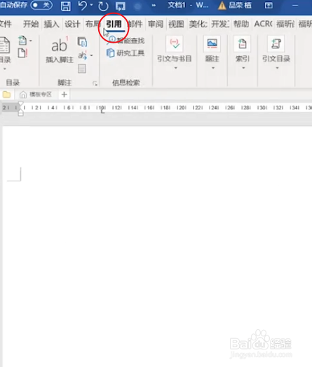Screen dimensions: 312x367
Task: Click the 题注 picture icon
Action: 212,43
